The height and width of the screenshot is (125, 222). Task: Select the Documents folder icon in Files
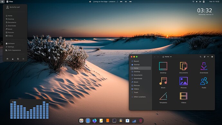click(184, 66)
